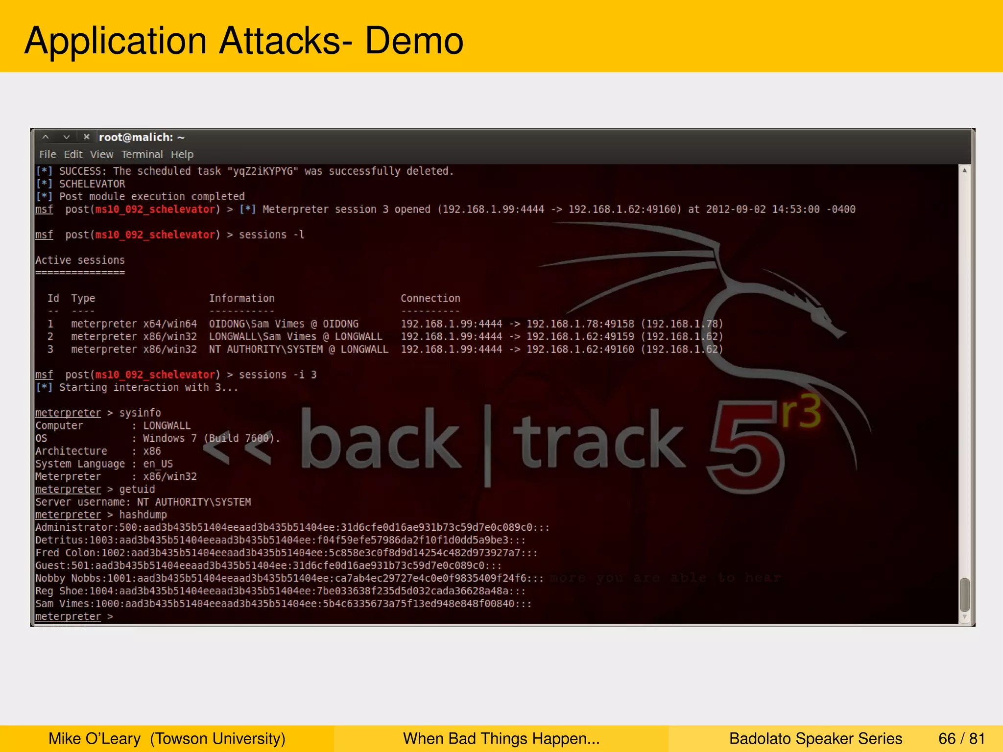Image resolution: width=1003 pixels, height=752 pixels.
Task: Open the Edit menu in terminal
Action: click(x=73, y=155)
